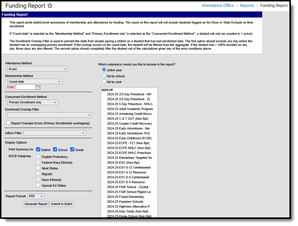Viewport: 298px width, 226px height.
Task: Open the Attendance Method dropdown
Action: tap(38, 69)
